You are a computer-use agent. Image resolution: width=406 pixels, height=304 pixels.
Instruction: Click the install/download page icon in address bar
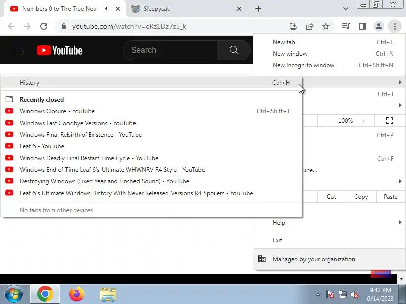tap(293, 26)
